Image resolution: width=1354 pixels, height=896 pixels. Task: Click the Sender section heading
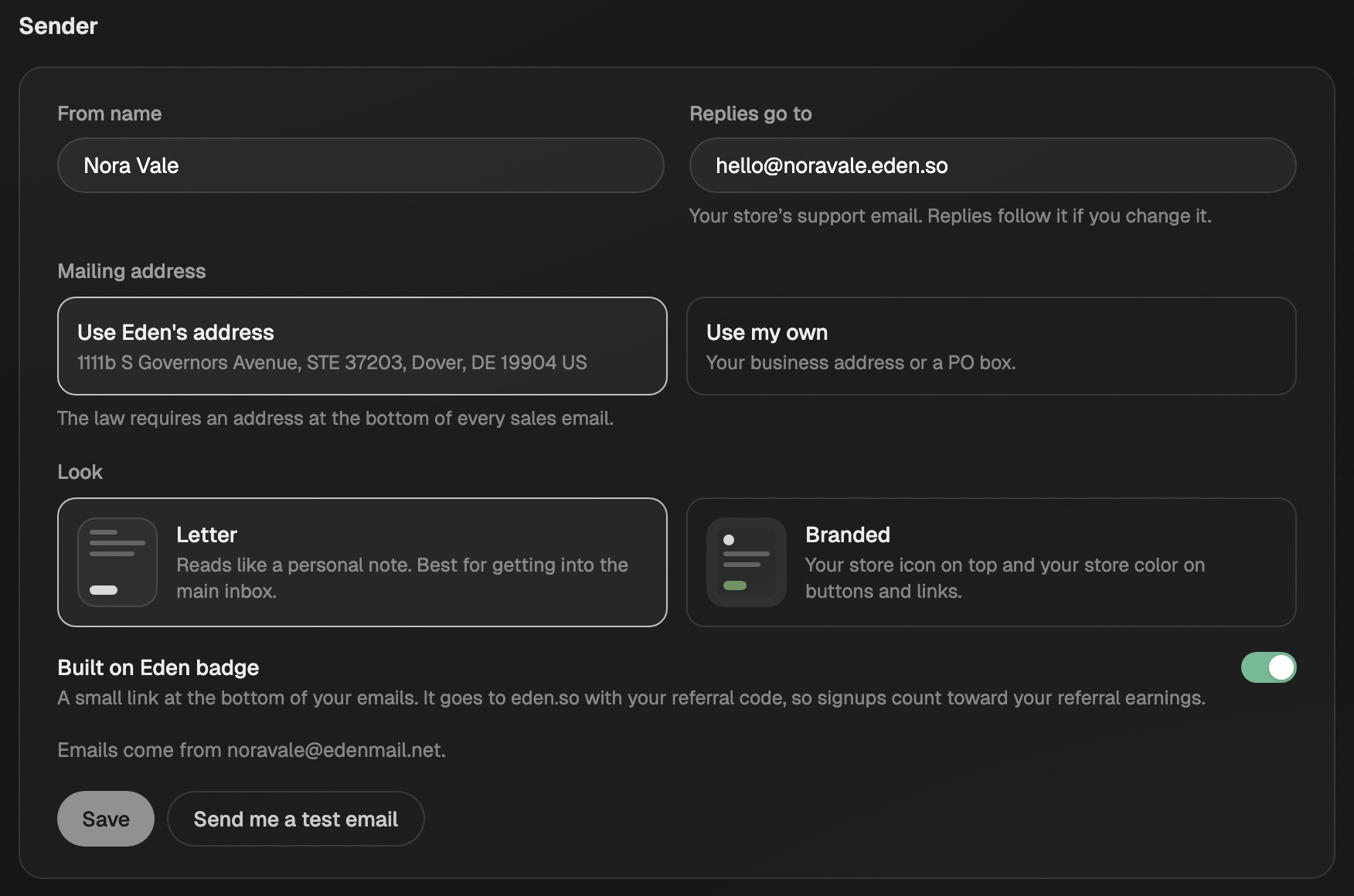(59, 26)
